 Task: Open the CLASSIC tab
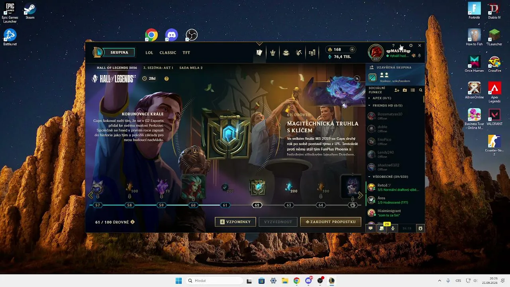coord(168,53)
